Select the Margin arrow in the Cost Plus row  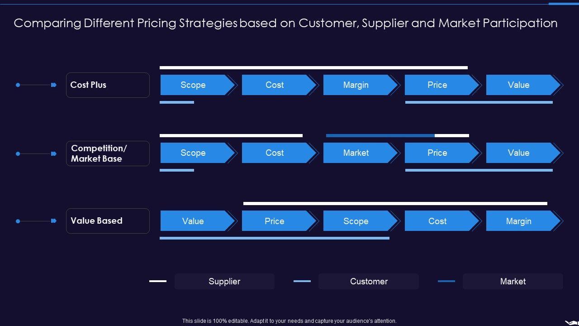tap(356, 85)
